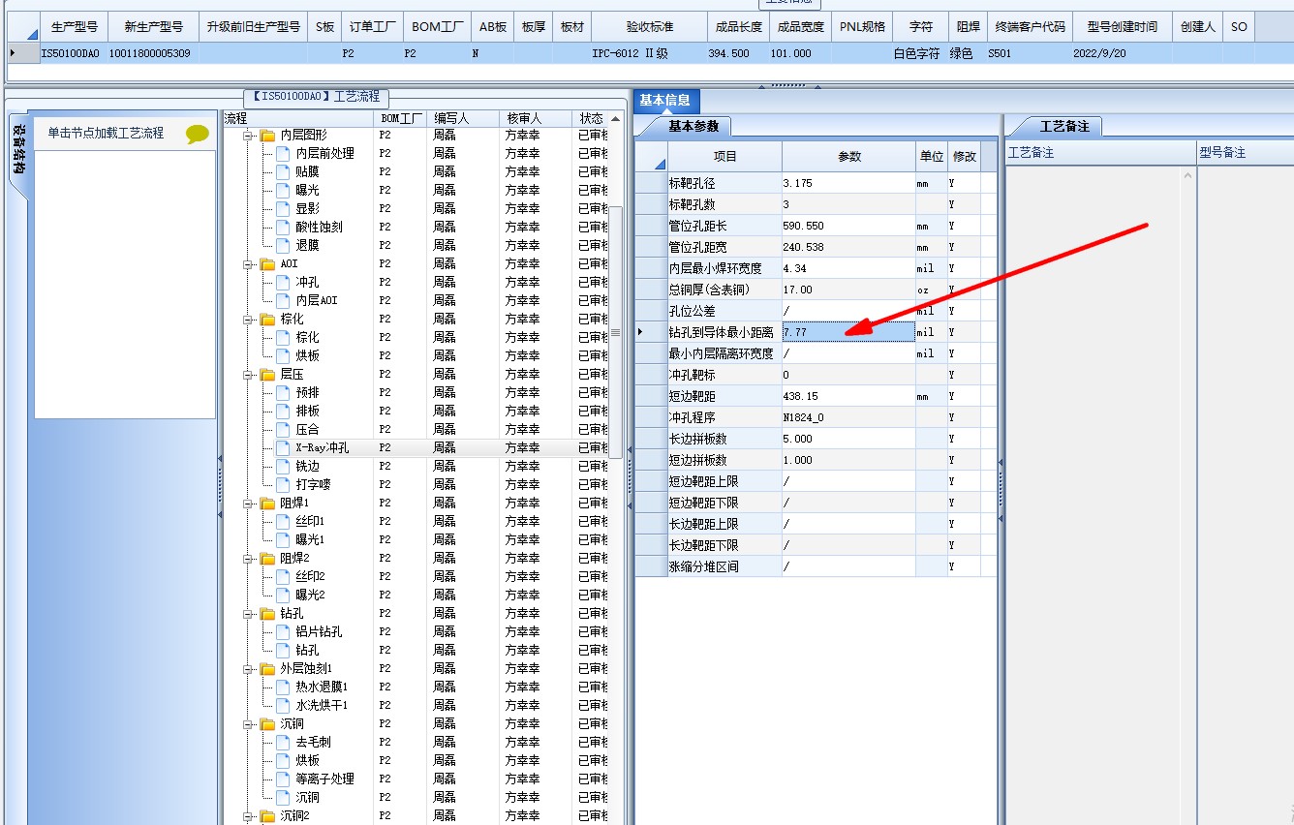Image resolution: width=1294 pixels, height=825 pixels.
Task: Collapse the 内层图形 tree folder
Action: pos(249,136)
